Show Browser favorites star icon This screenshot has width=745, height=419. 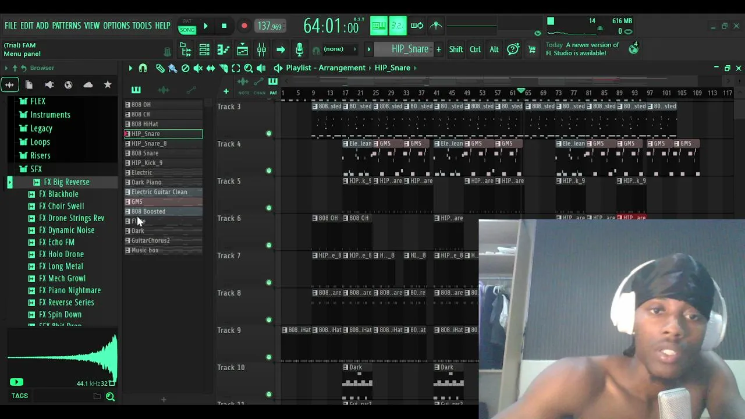coord(108,85)
